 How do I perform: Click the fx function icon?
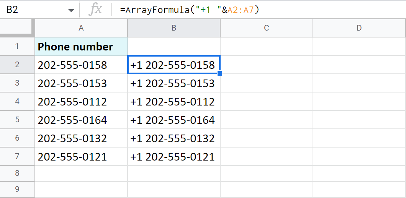(95, 10)
